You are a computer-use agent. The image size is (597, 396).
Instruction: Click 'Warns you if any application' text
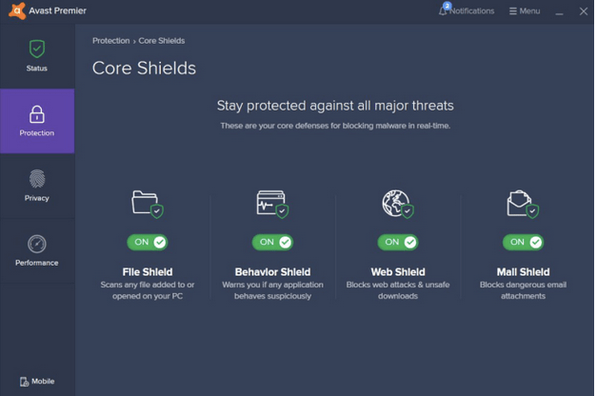point(272,290)
